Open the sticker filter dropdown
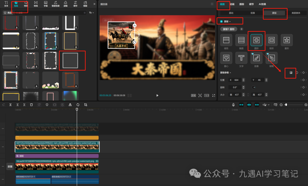Image resolution: width=308 pixels, height=186 pixels. point(91,13)
